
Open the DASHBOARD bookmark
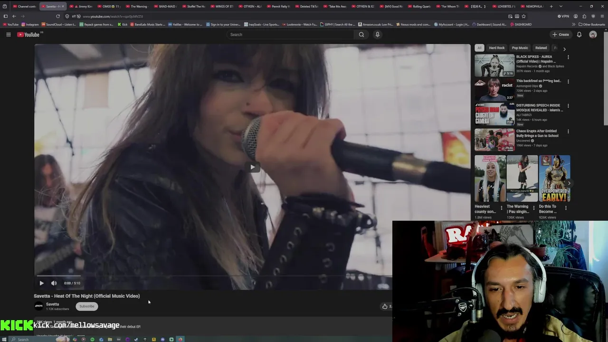point(521,24)
